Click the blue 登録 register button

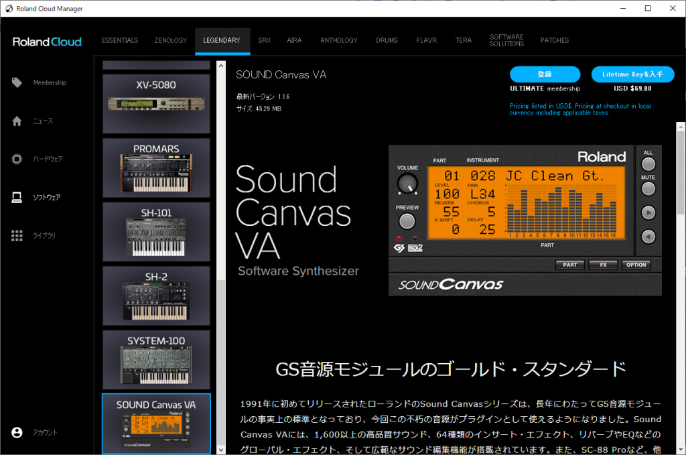coord(545,74)
